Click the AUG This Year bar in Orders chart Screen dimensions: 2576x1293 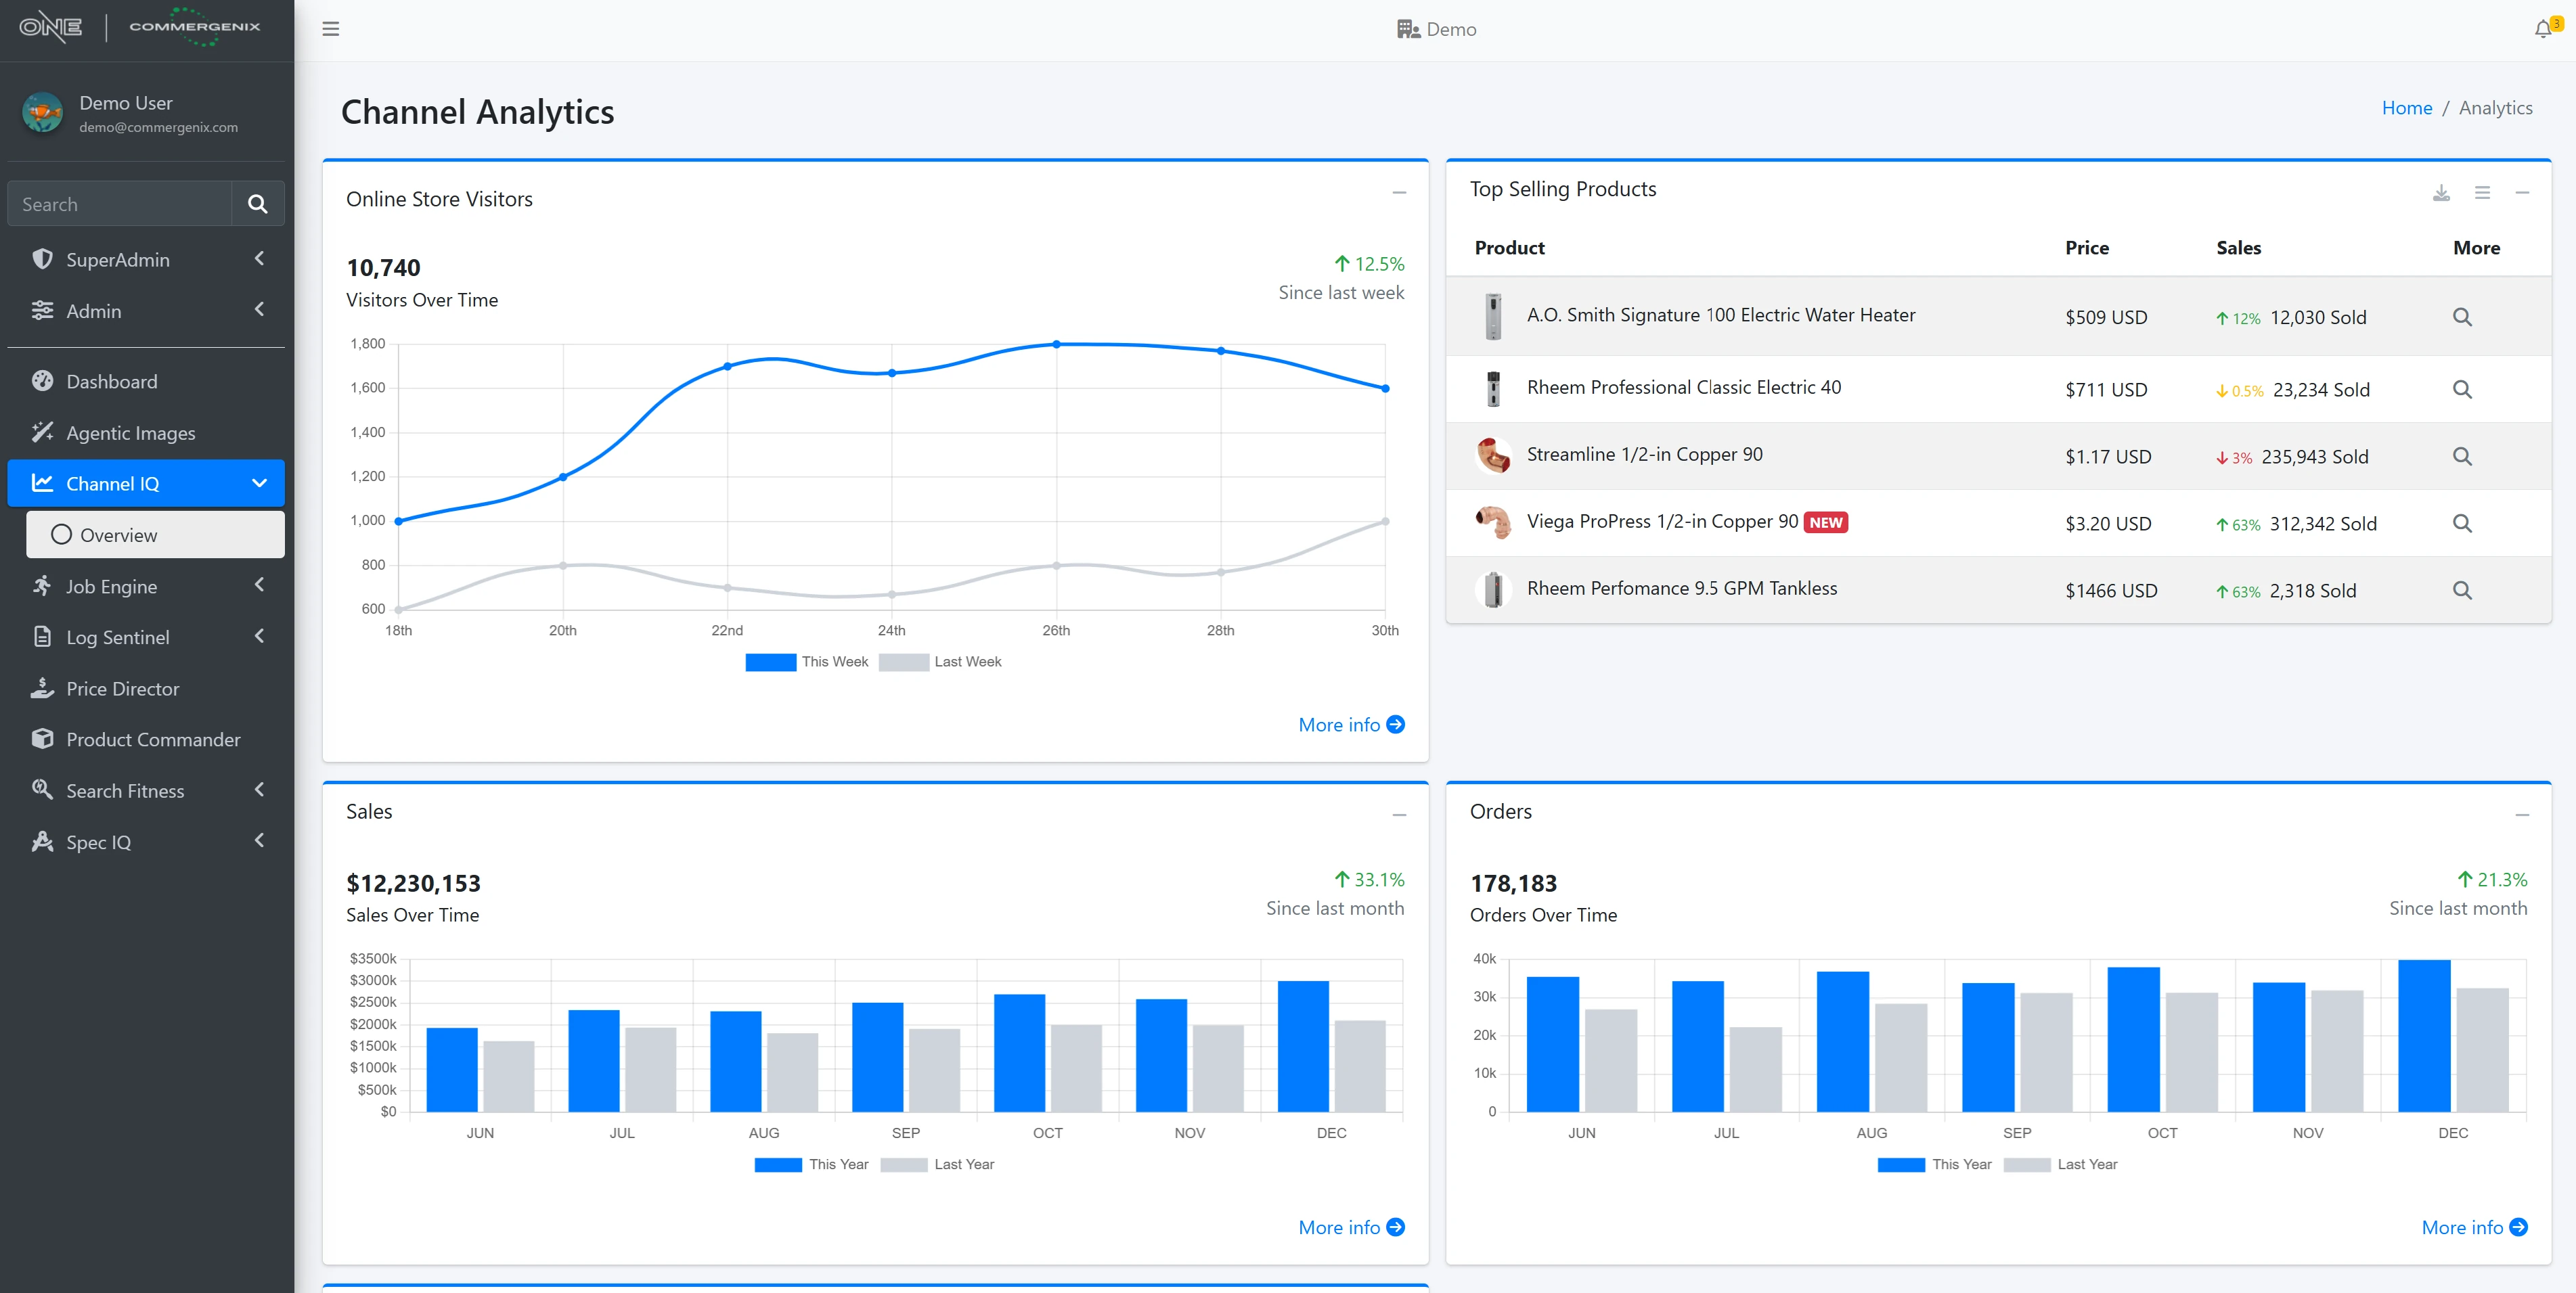(x=1842, y=1041)
